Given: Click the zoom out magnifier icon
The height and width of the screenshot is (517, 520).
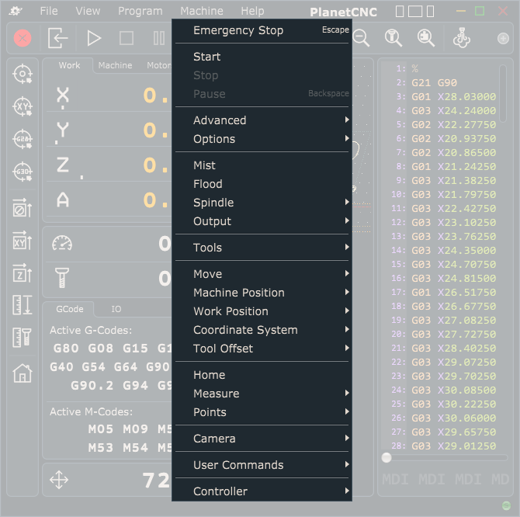Looking at the screenshot, I should [361, 38].
